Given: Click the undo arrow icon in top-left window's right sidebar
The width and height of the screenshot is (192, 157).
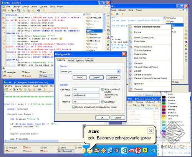Looking at the screenshot, I should point(108,16).
